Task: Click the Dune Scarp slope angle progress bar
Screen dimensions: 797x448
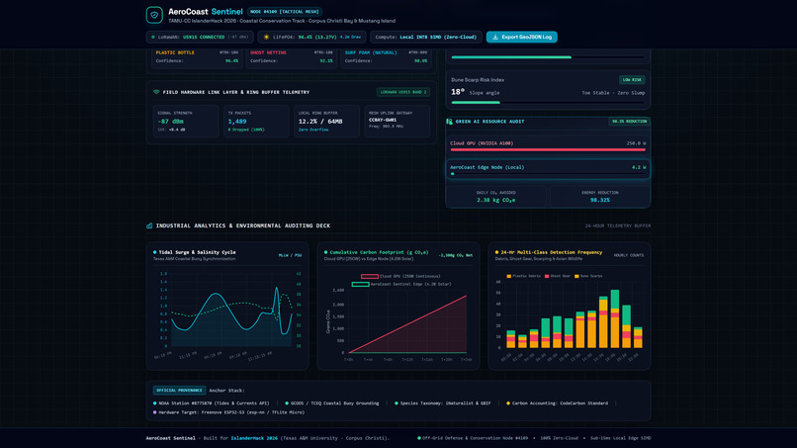Action: click(548, 103)
